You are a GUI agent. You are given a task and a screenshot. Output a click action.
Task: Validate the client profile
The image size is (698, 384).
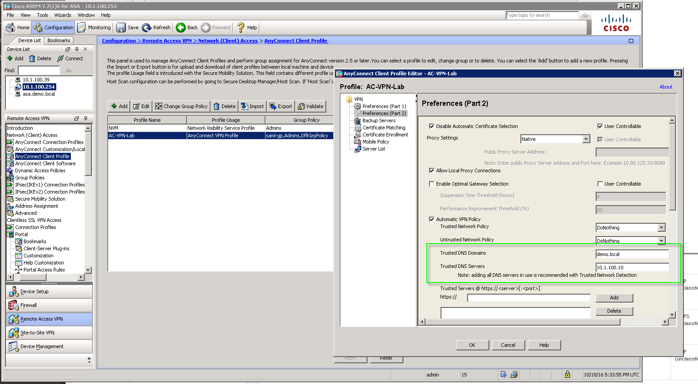pos(311,106)
